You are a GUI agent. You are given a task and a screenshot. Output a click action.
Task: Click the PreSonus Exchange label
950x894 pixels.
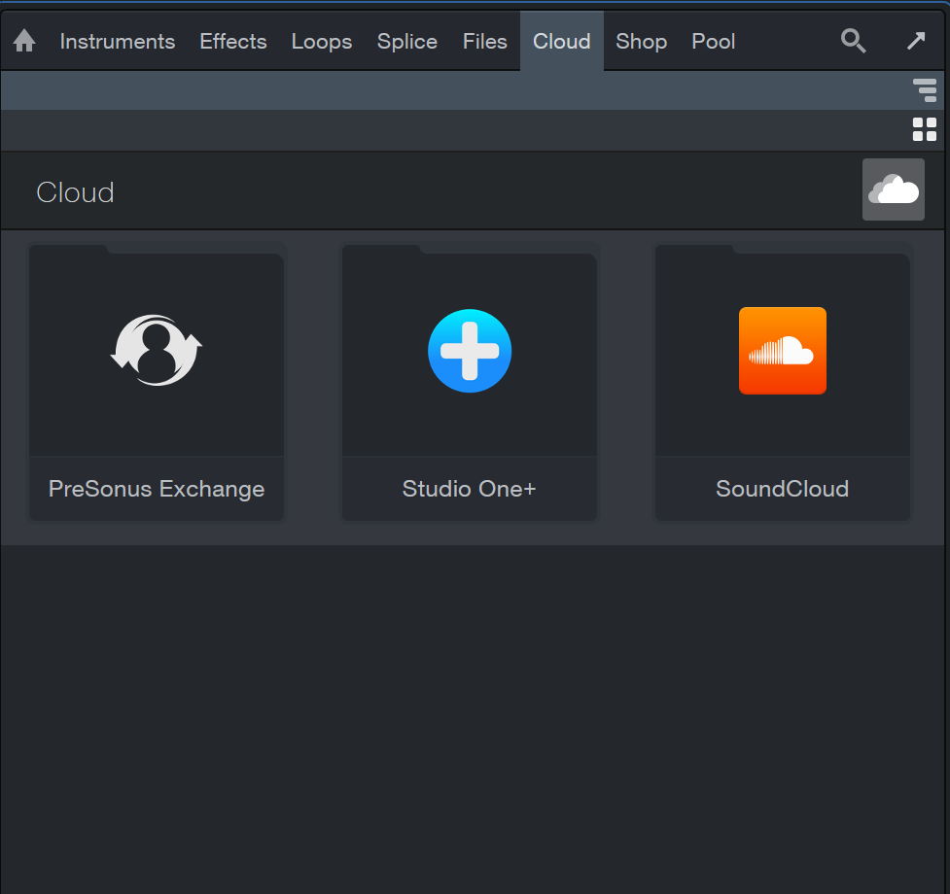pos(157,489)
